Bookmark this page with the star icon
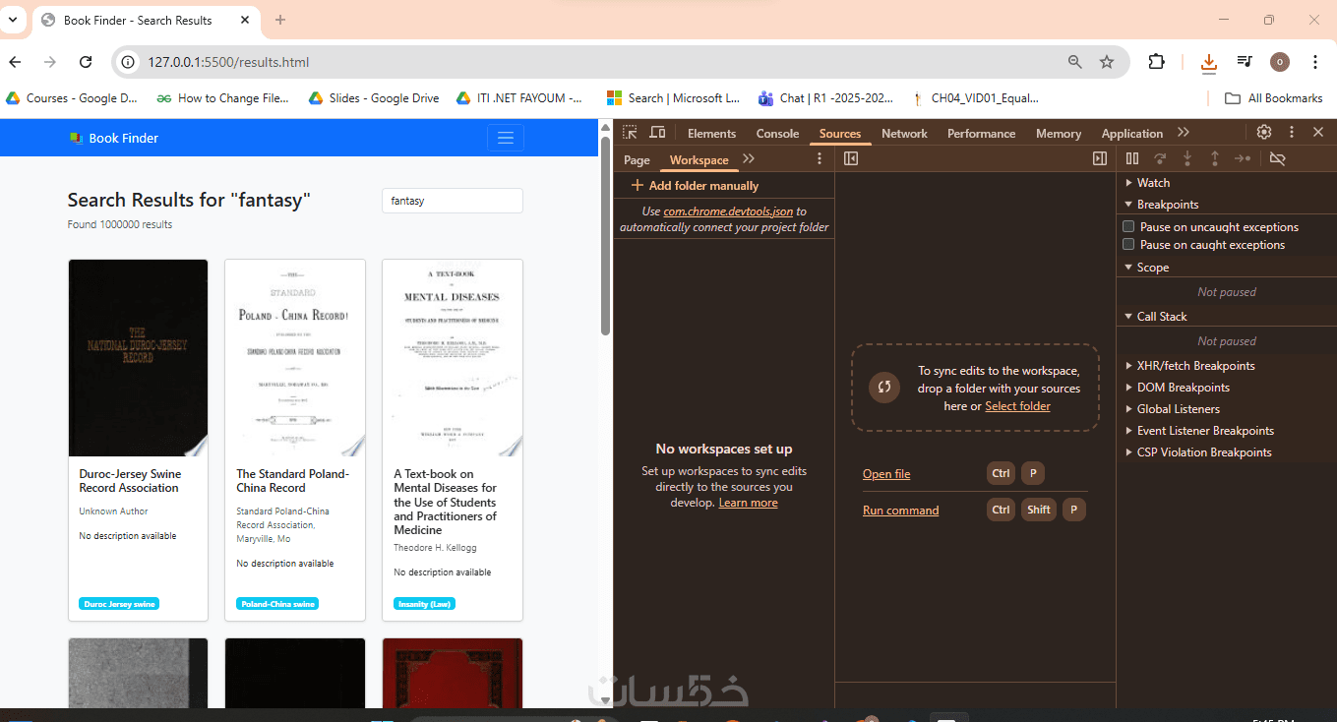The image size is (1337, 722). pyautogui.click(x=1107, y=62)
